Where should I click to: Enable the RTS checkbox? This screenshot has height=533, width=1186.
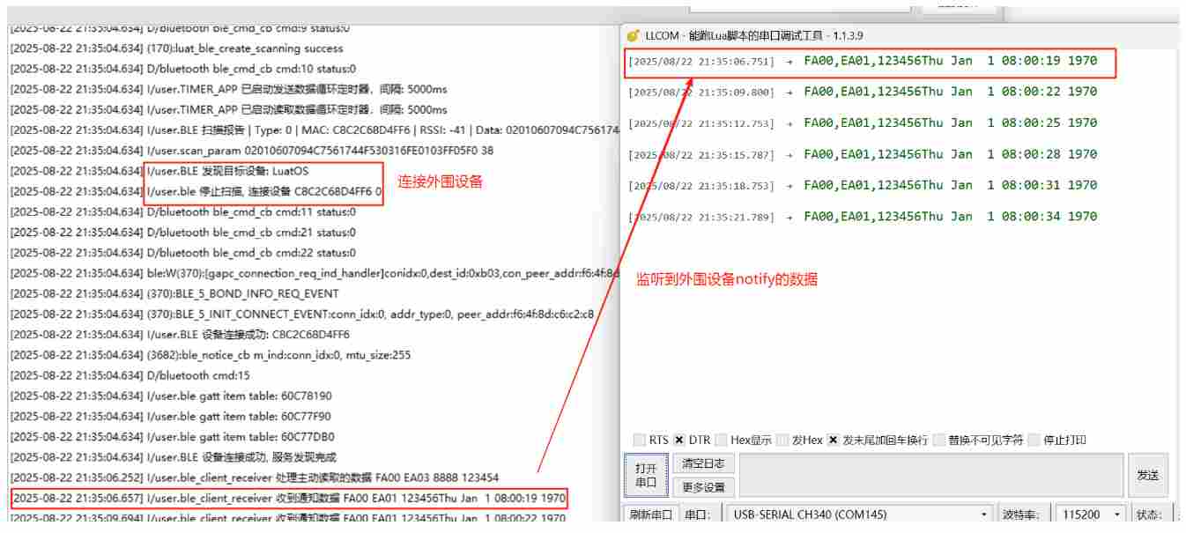coord(640,440)
